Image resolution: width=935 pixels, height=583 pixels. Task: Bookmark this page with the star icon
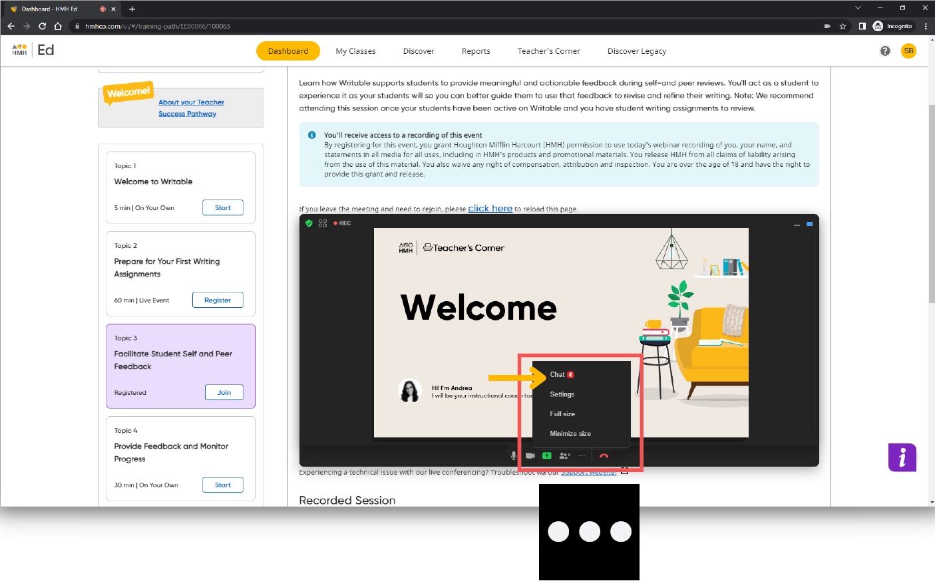pos(842,27)
